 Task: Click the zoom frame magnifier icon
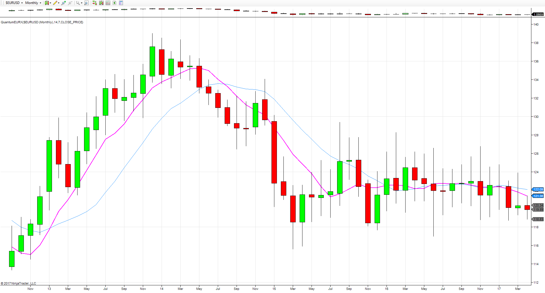point(86,3)
